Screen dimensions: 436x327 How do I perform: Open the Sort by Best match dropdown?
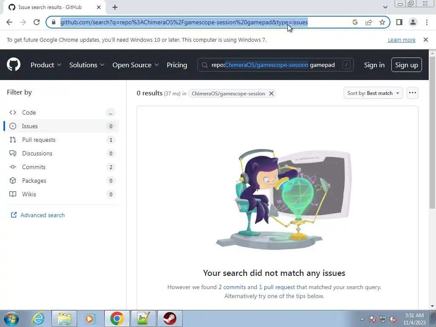pyautogui.click(x=373, y=93)
